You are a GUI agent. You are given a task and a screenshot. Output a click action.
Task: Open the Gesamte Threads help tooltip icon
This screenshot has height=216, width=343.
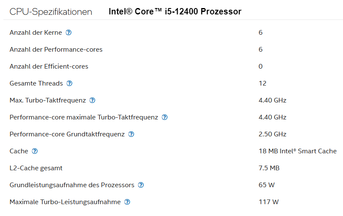(x=69, y=83)
